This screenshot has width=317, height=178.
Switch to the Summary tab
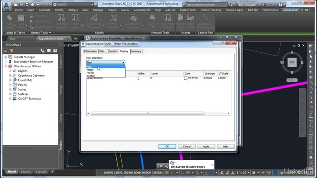(x=136, y=51)
